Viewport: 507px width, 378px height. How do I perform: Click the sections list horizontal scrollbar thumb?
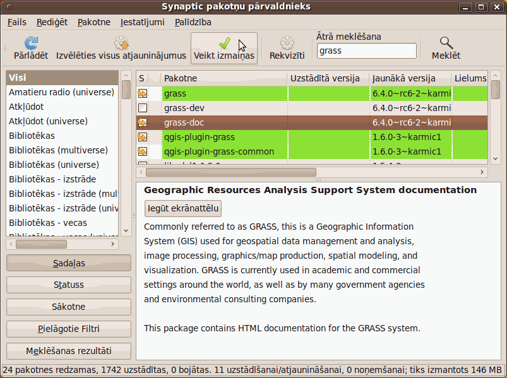42,244
